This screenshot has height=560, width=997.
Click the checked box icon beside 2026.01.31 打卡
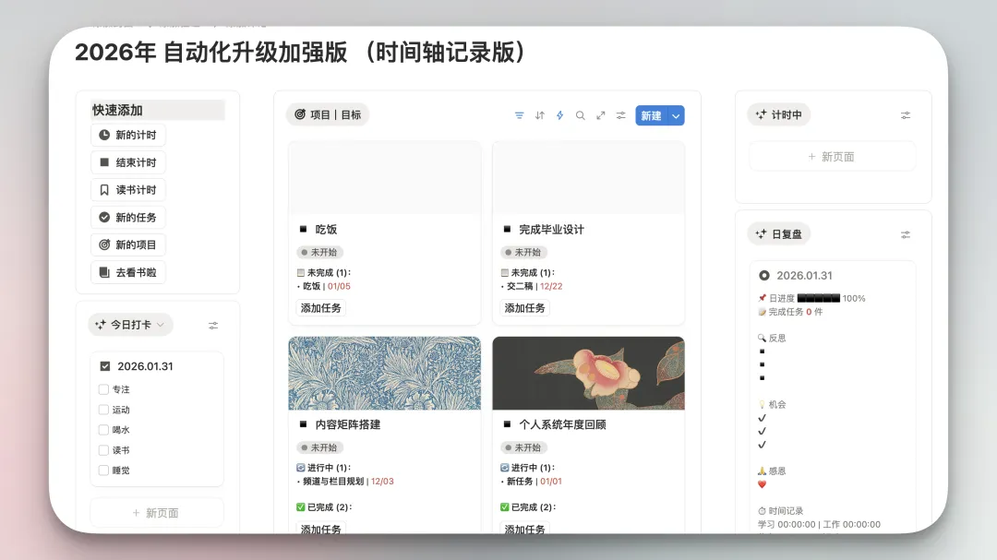click(105, 366)
